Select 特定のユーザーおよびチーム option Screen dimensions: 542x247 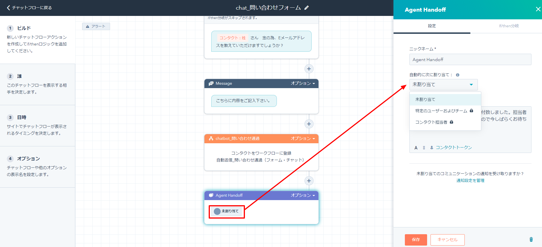pos(441,111)
